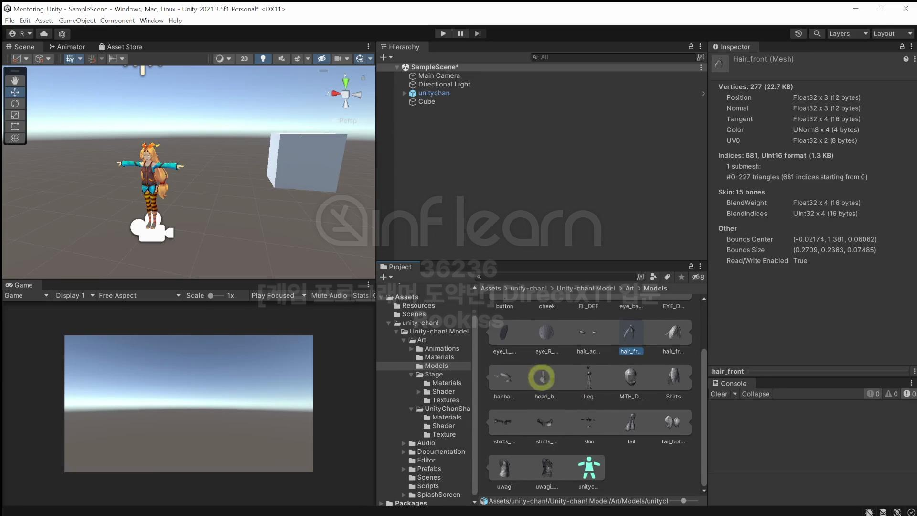Expand the unitychan hierarchy object

click(405, 93)
